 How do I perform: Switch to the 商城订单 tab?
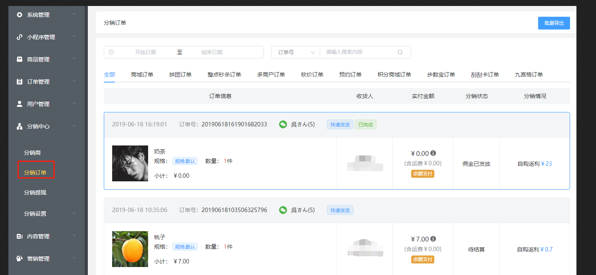[x=142, y=75]
